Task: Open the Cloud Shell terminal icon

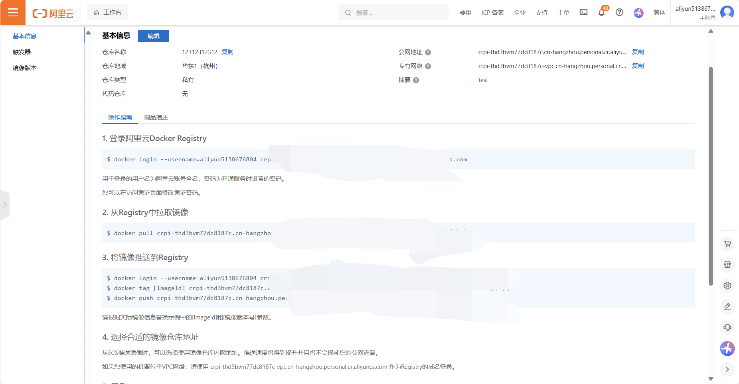Action: click(x=583, y=12)
